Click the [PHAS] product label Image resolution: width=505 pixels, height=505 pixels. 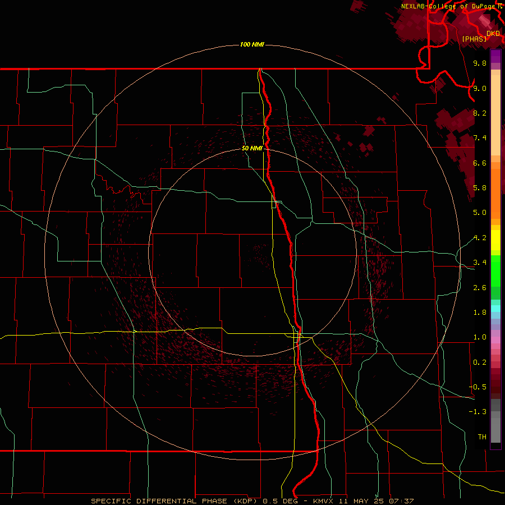click(474, 39)
